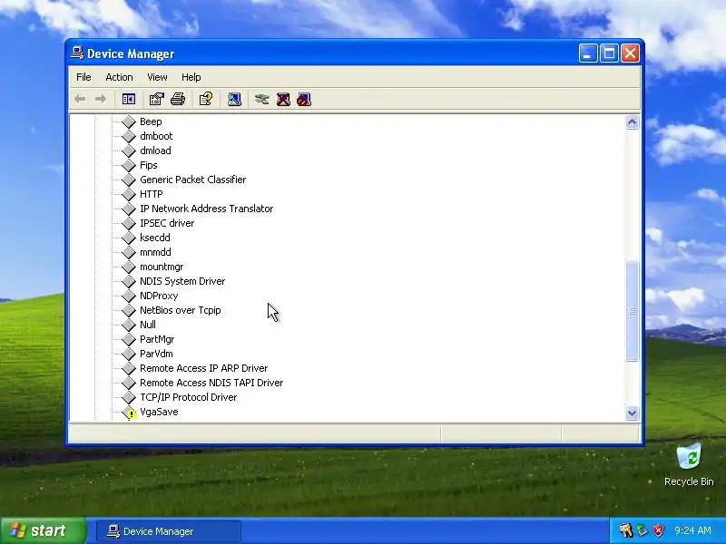This screenshot has height=544, width=726.
Task: Select Generic Packet Classifier
Action: tap(192, 180)
